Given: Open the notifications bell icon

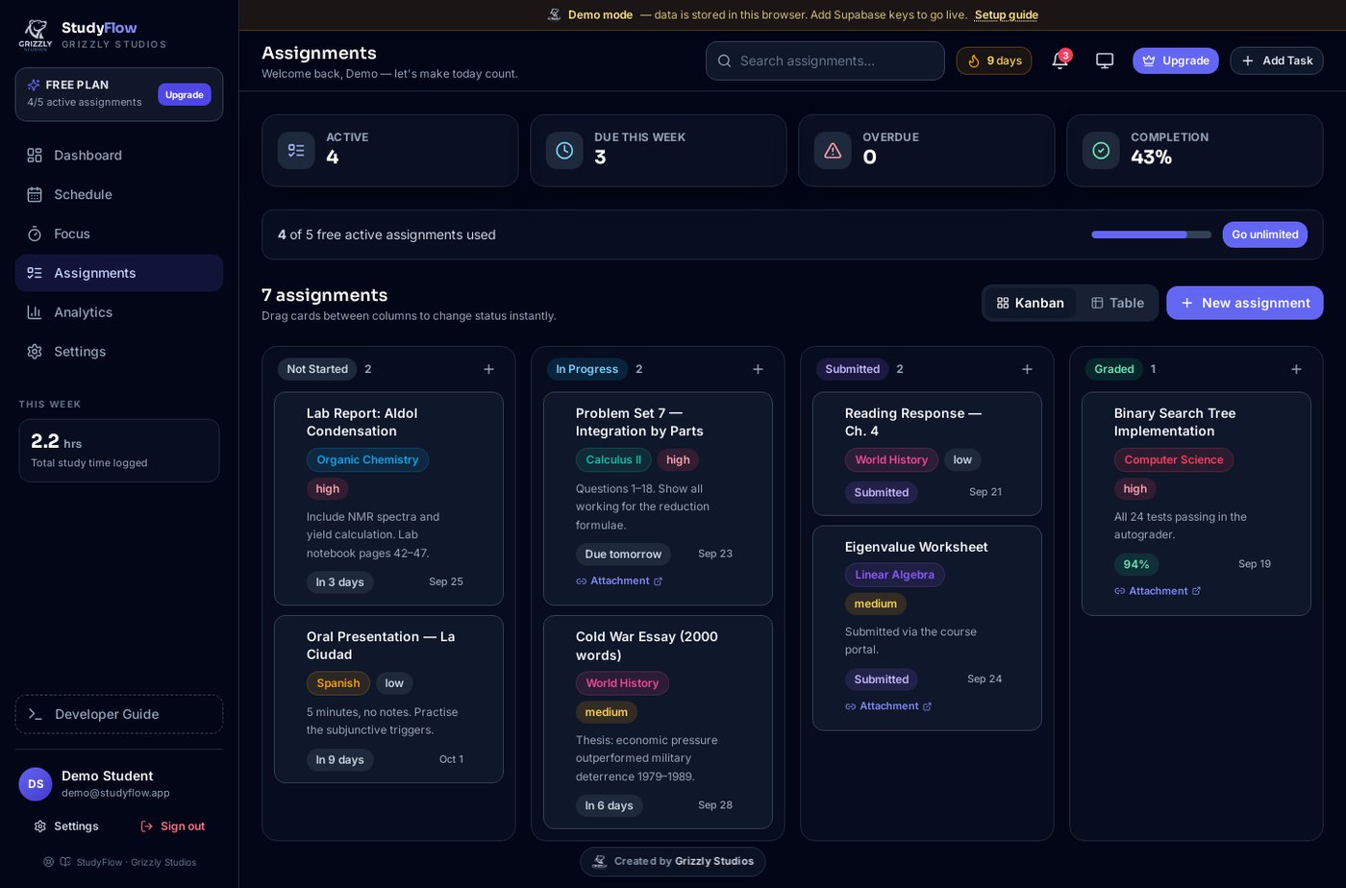Looking at the screenshot, I should 1060,61.
